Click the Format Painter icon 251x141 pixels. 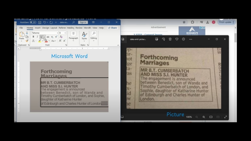27,41
